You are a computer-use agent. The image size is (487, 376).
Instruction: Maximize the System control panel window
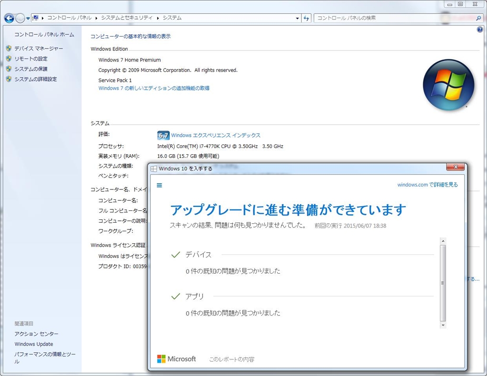(x=460, y=4)
